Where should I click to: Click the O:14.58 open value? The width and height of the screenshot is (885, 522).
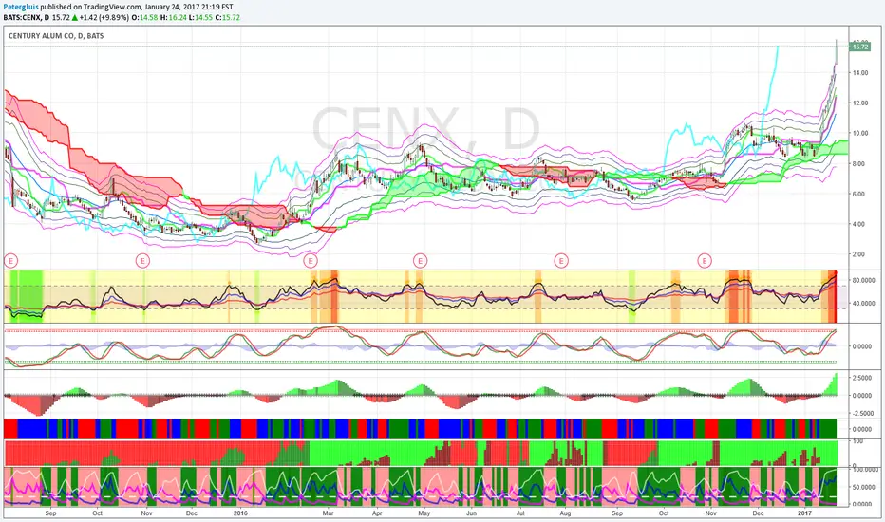point(145,17)
